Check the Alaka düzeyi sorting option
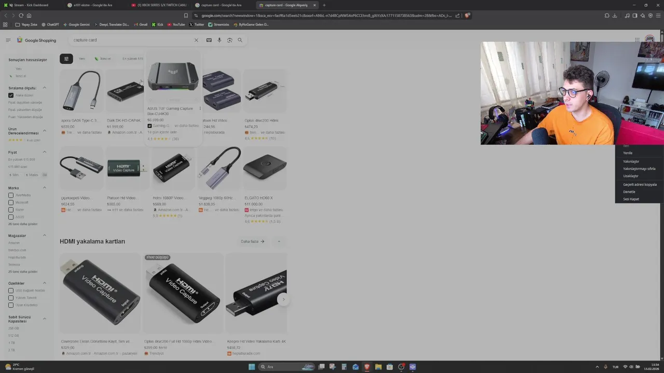This screenshot has width=664, height=373. coord(11,95)
